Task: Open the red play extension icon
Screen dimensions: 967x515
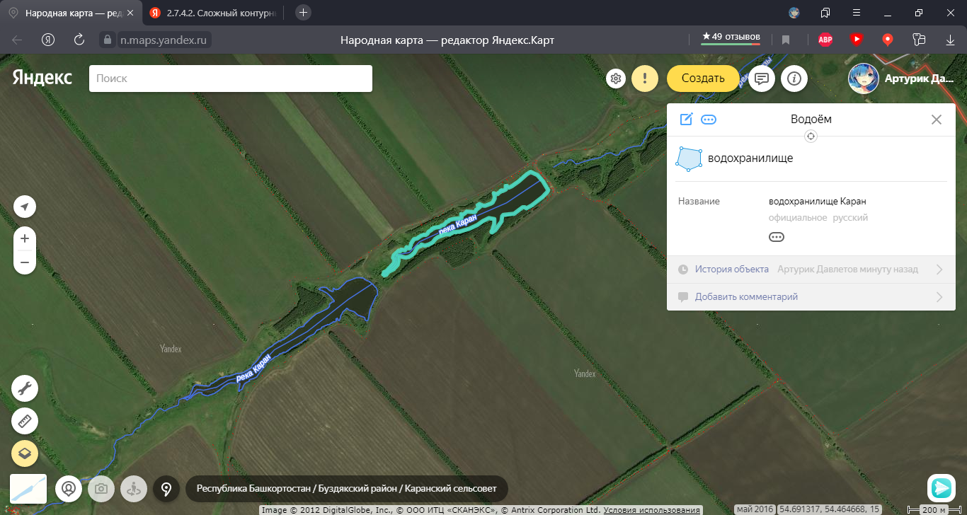Action: (857, 40)
